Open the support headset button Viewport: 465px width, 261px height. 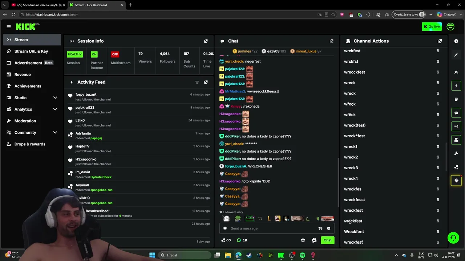pyautogui.click(x=453, y=238)
